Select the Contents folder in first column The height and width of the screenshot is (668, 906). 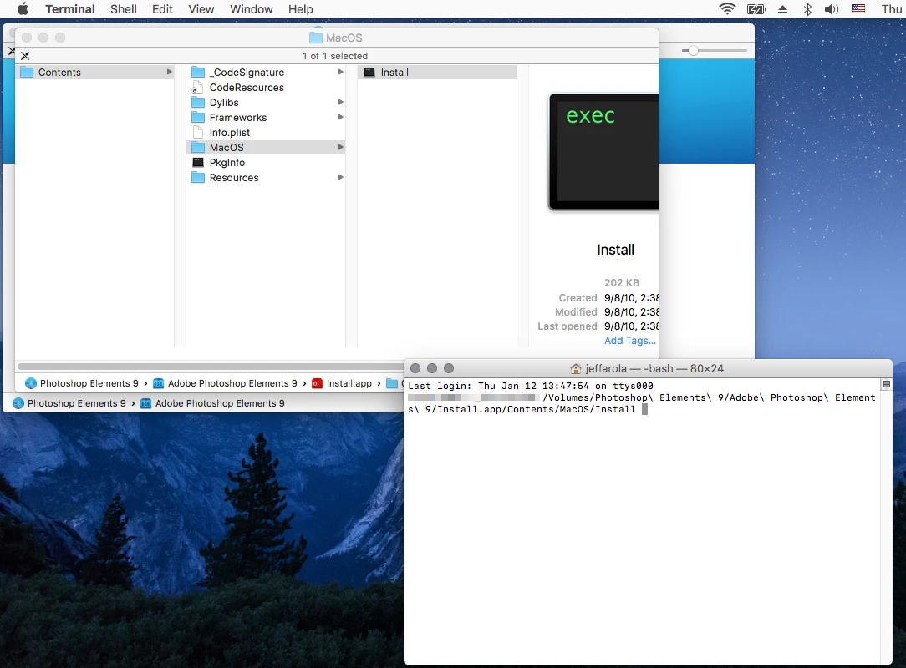(95, 72)
